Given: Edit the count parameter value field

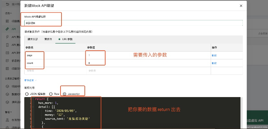Looking at the screenshot, I should point(149,63).
